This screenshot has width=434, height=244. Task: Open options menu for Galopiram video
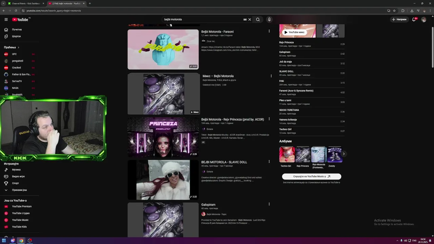[269, 204]
